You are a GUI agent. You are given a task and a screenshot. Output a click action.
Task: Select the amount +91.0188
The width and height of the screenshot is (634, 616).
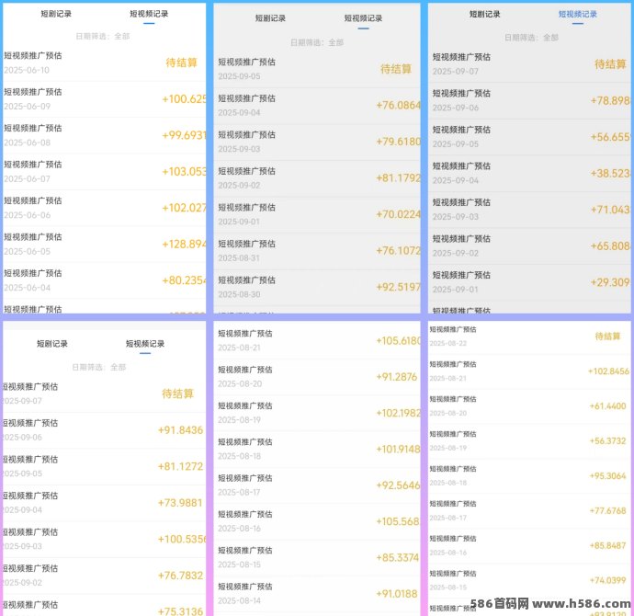point(397,594)
